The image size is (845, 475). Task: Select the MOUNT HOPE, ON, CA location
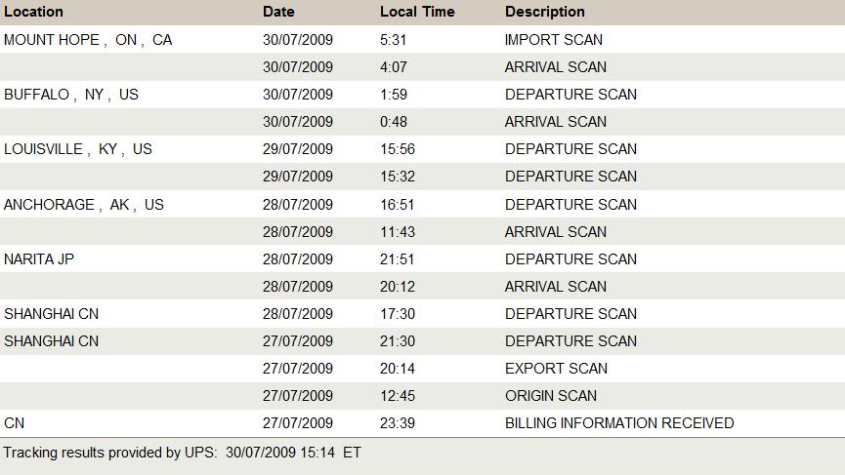pos(88,40)
